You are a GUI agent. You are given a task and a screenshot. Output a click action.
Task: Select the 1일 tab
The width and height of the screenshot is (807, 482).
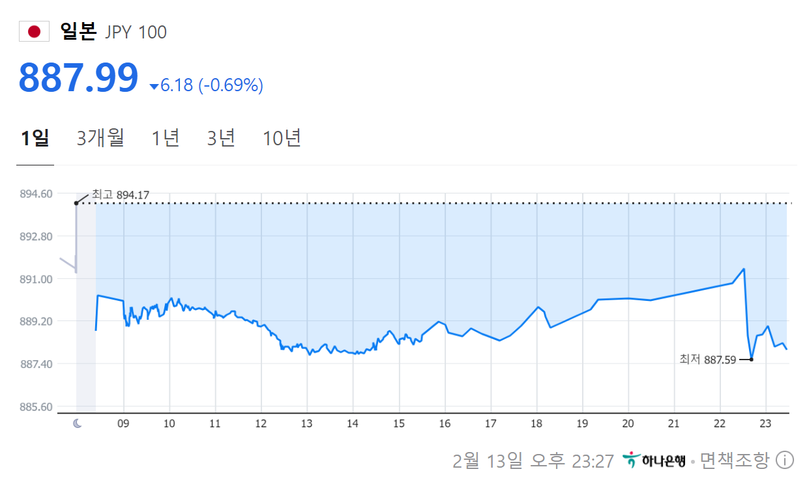tap(35, 138)
